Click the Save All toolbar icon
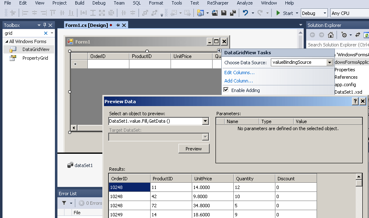This screenshot has height=218, width=369. pyautogui.click(x=233, y=13)
